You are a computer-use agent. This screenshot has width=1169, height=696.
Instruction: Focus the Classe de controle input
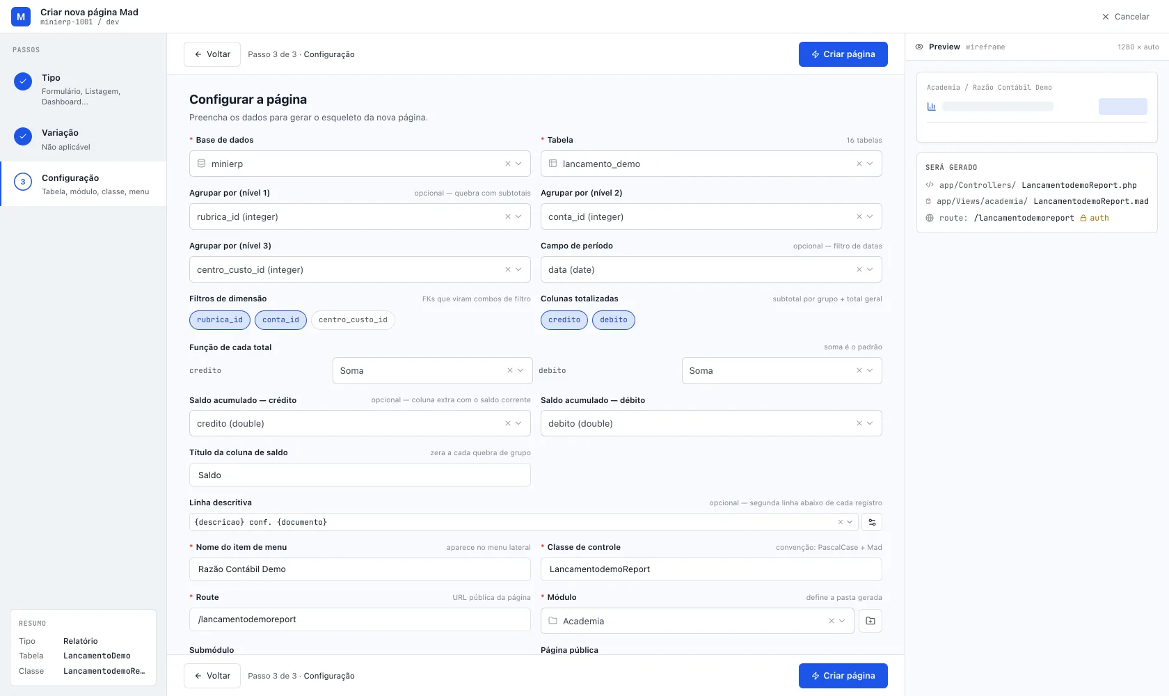pos(711,569)
